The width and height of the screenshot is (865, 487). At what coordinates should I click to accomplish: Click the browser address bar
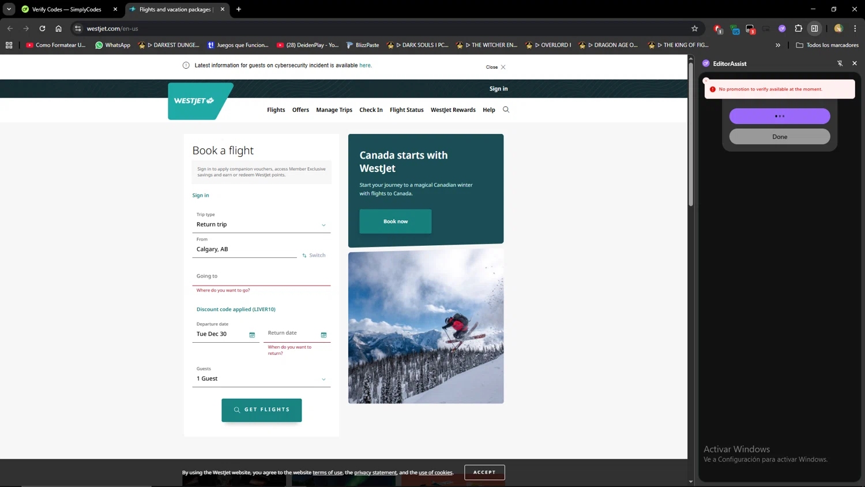coord(386,28)
